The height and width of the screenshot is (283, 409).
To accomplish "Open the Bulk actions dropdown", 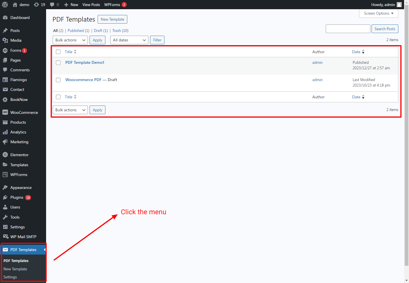I will pos(70,40).
